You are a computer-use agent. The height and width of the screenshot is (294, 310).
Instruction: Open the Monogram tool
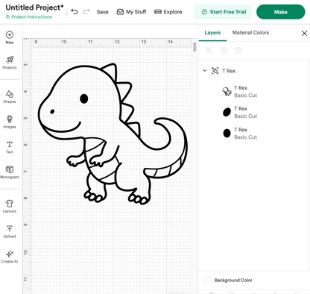10,172
